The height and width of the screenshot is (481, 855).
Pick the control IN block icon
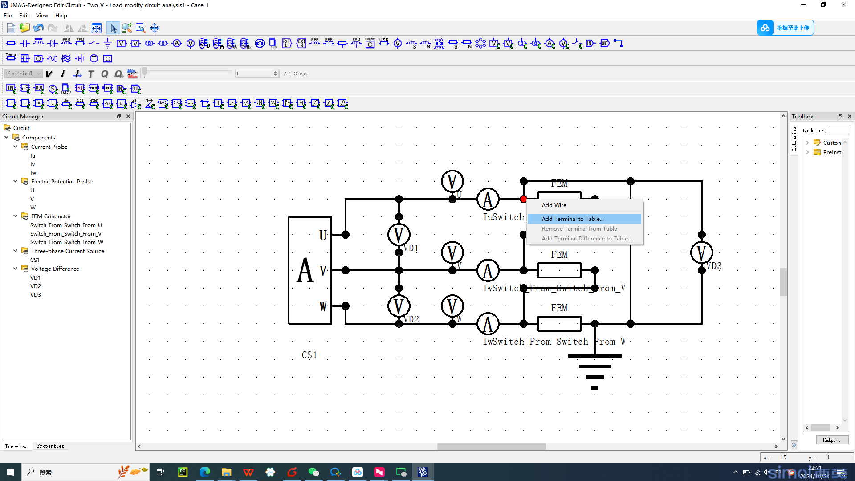click(11, 89)
